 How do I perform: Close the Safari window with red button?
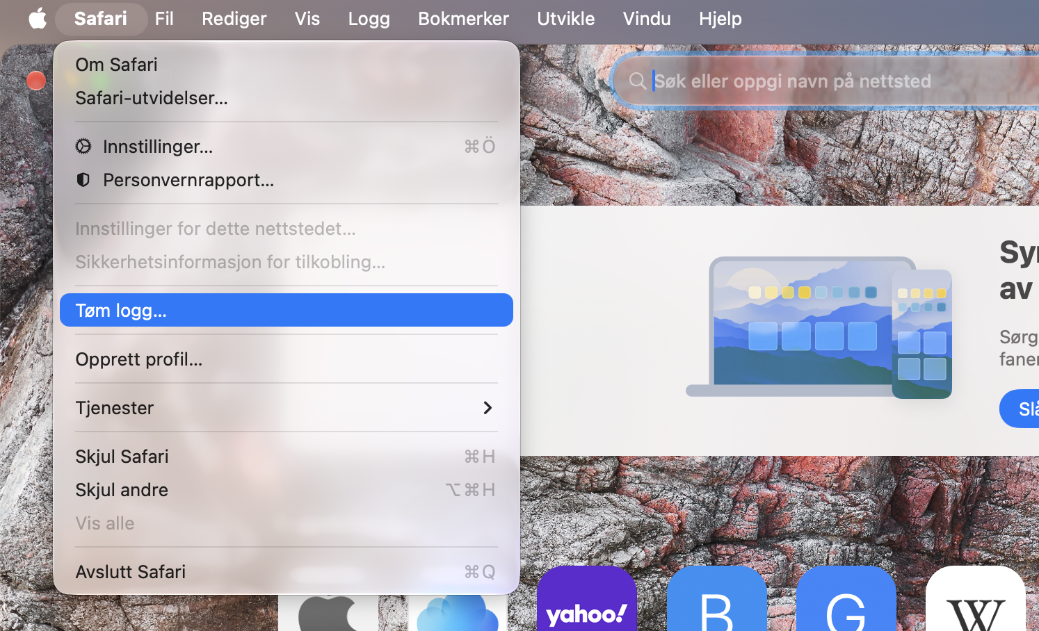point(36,81)
